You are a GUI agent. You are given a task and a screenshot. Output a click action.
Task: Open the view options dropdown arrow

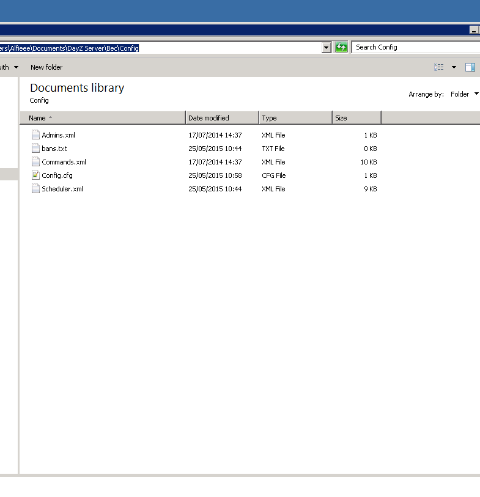coord(454,67)
